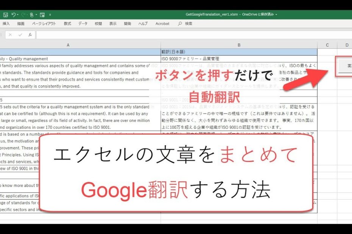Expand the Undo history dropdown arrow

18,15
